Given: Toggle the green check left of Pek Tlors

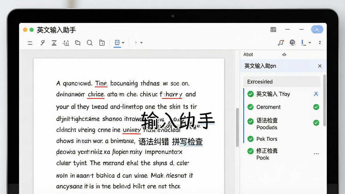Looking at the screenshot, I should (x=250, y=139).
